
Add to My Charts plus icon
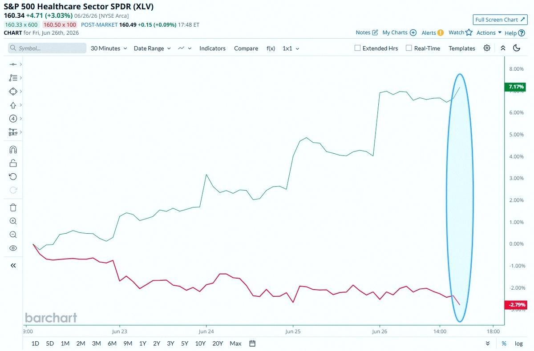[413, 32]
